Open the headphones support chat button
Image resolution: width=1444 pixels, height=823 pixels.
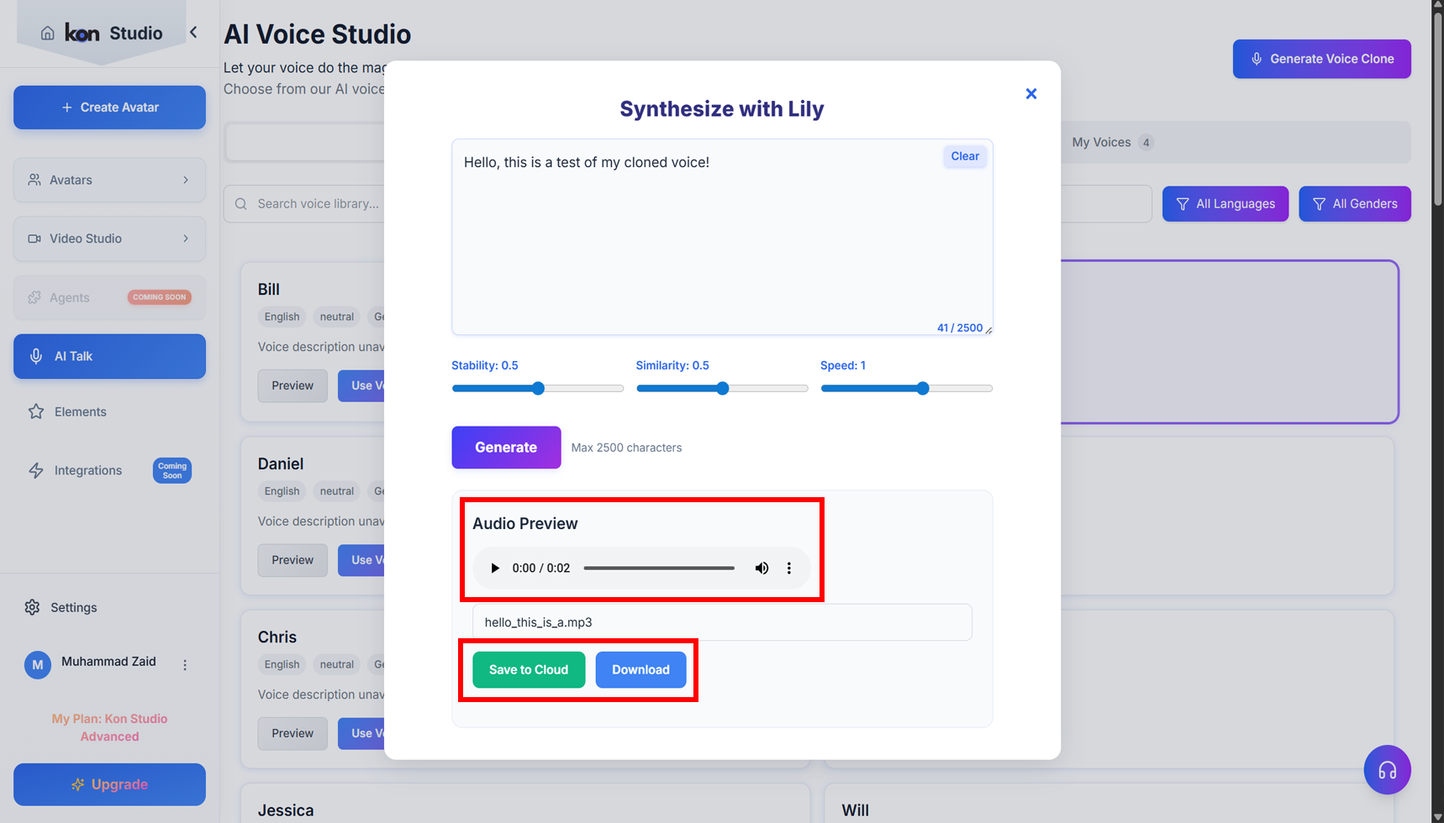[1387, 770]
